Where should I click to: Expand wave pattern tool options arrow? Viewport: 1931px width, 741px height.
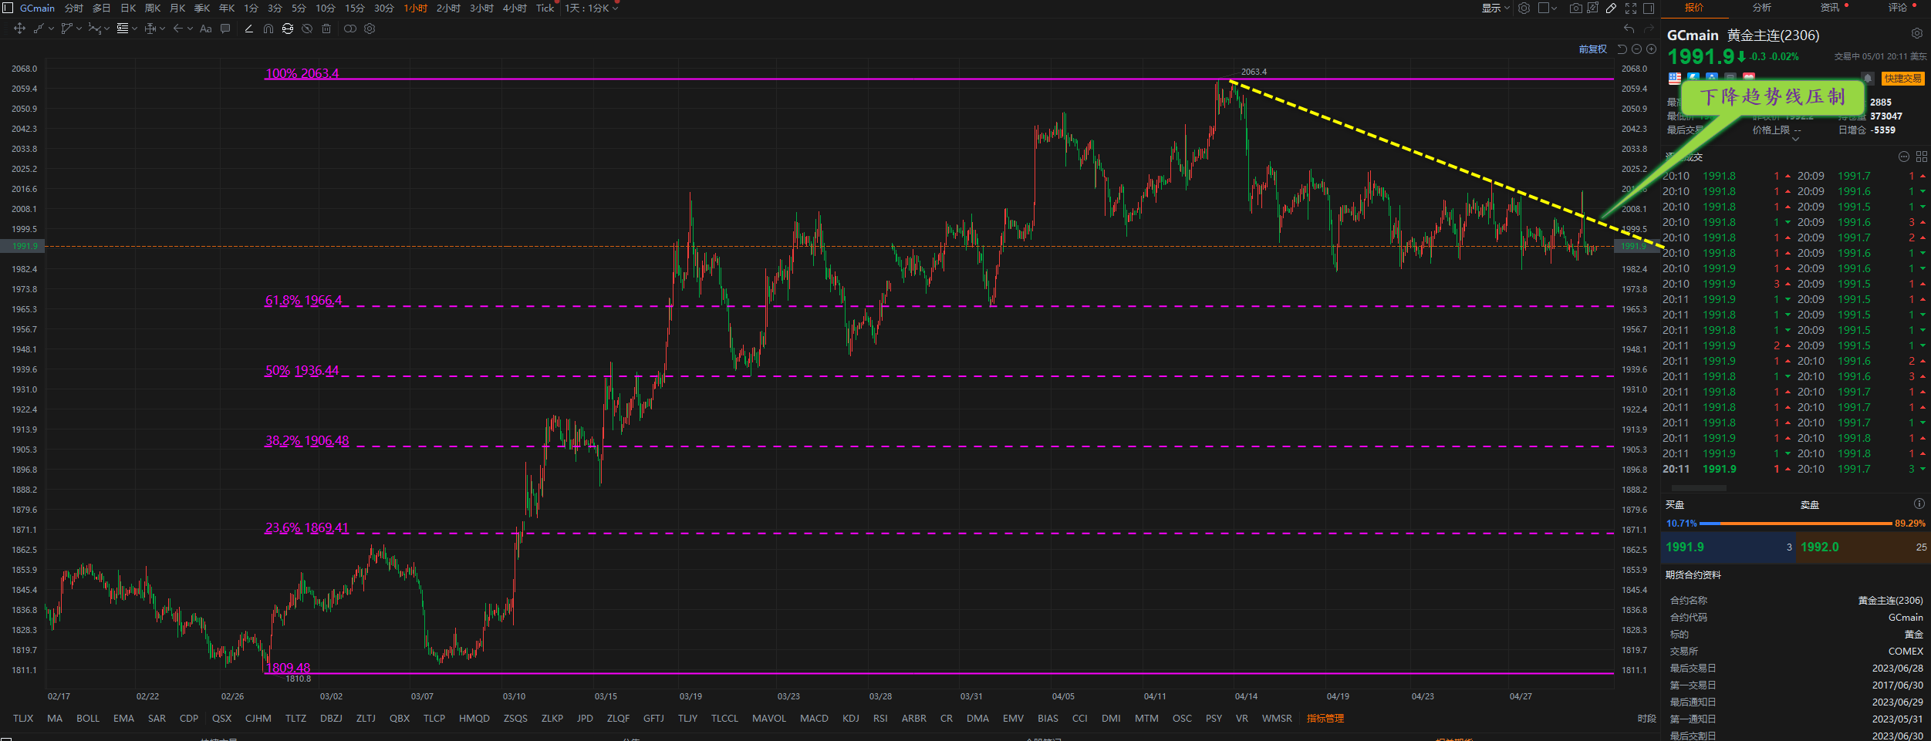pos(106,29)
